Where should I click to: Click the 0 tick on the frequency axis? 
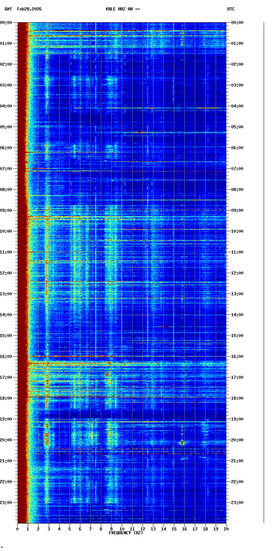(17, 529)
